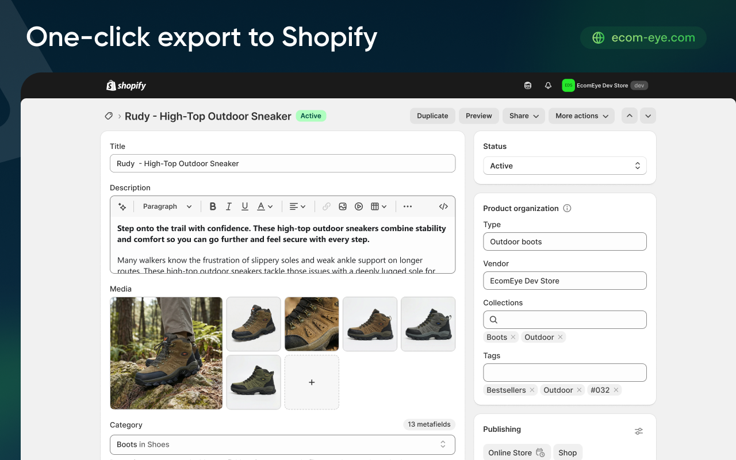The height and width of the screenshot is (460, 736).
Task: Select the large forest boot media image
Action: [x=166, y=353]
